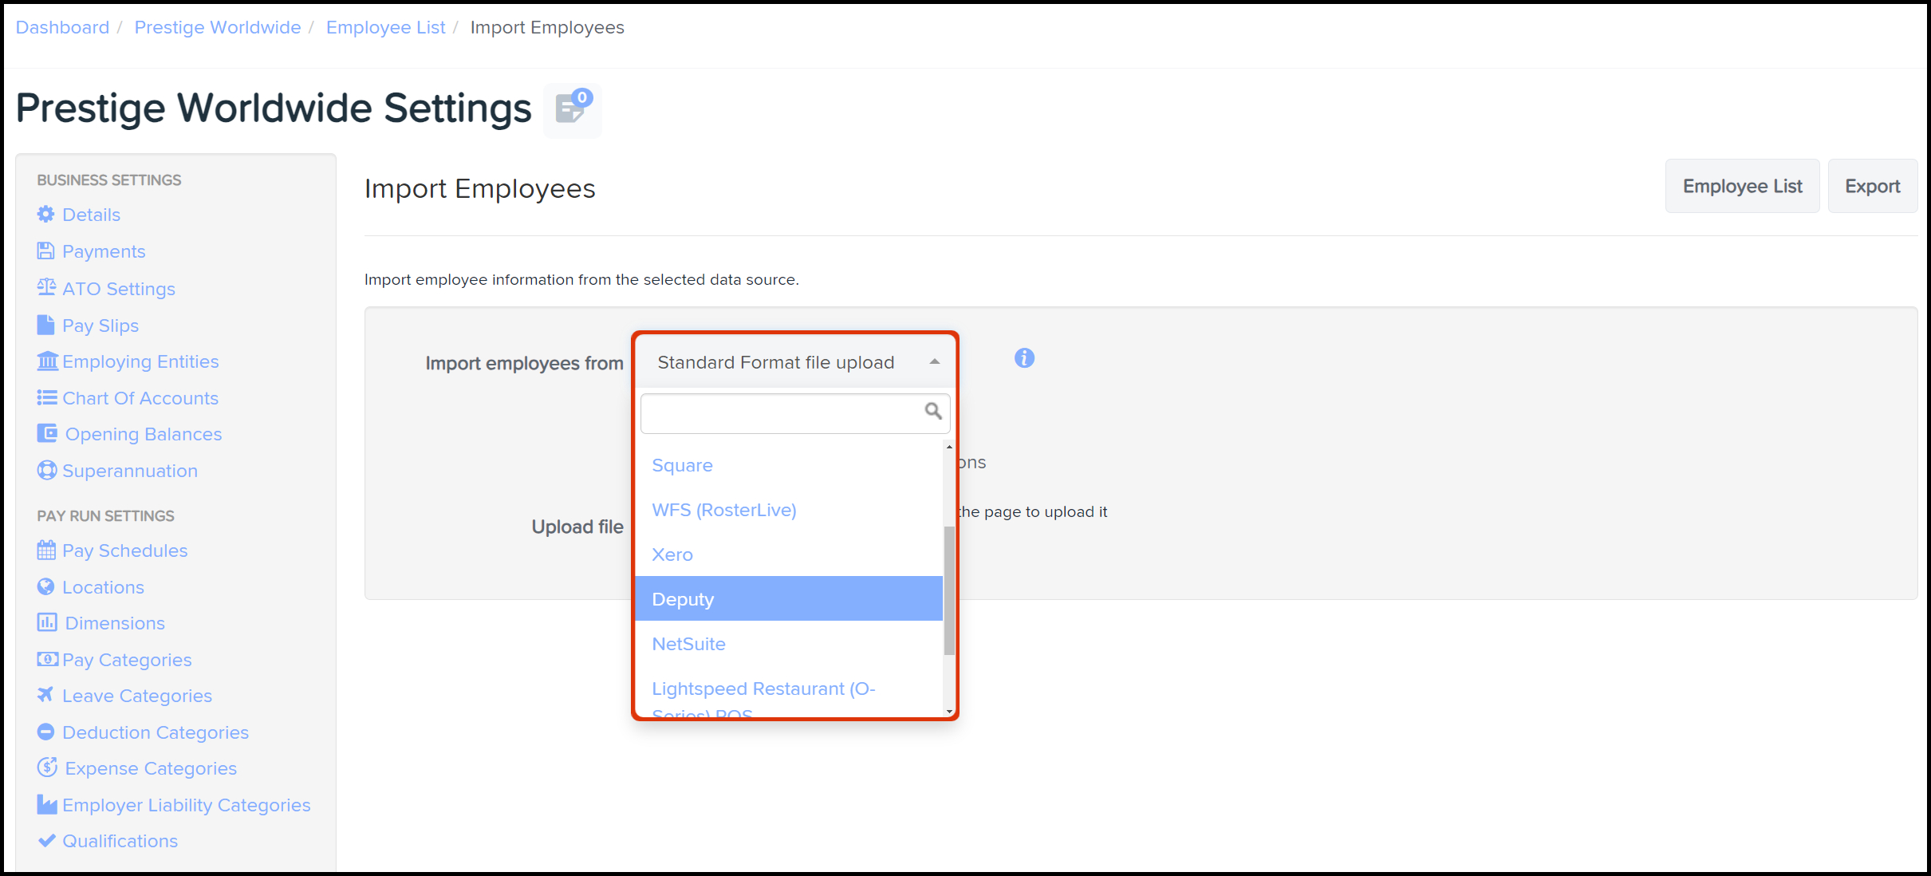
Task: Click the gear icon next to Details
Action: pos(46,215)
